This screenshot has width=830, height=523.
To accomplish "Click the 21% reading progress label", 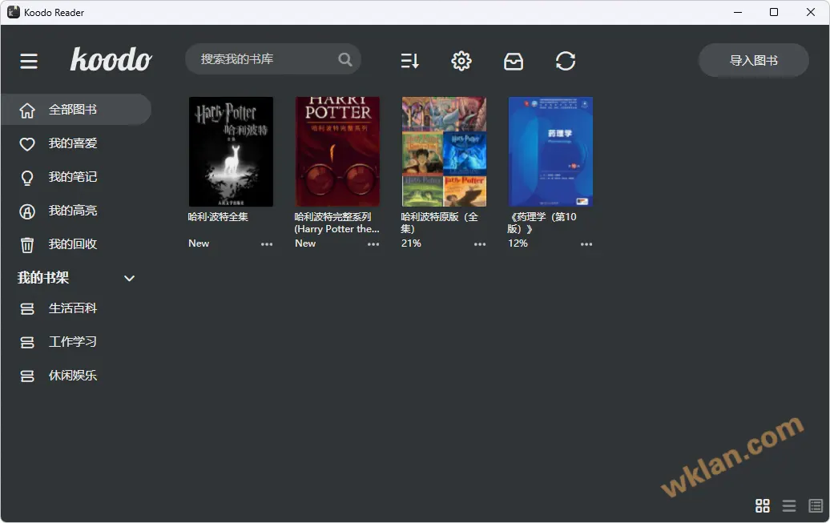I will pos(411,243).
